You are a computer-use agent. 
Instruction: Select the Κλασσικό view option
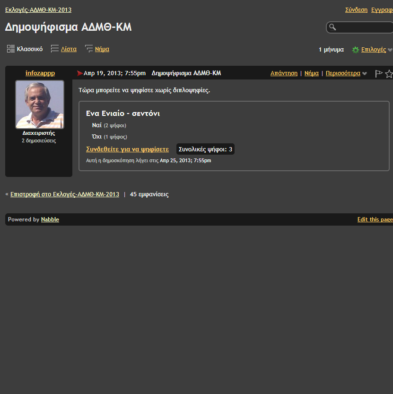pos(30,49)
